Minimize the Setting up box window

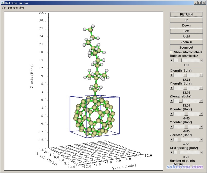tap(196, 3)
